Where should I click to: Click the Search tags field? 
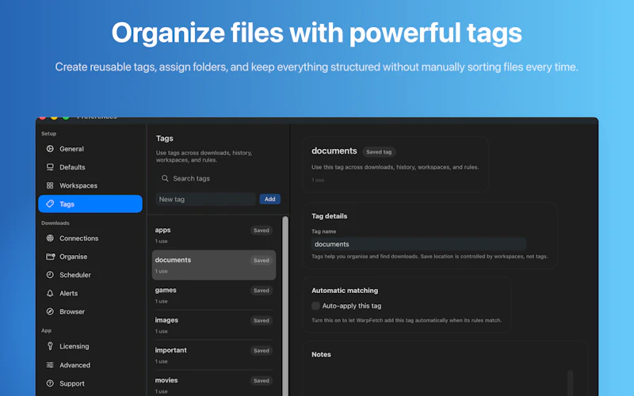coord(219,178)
